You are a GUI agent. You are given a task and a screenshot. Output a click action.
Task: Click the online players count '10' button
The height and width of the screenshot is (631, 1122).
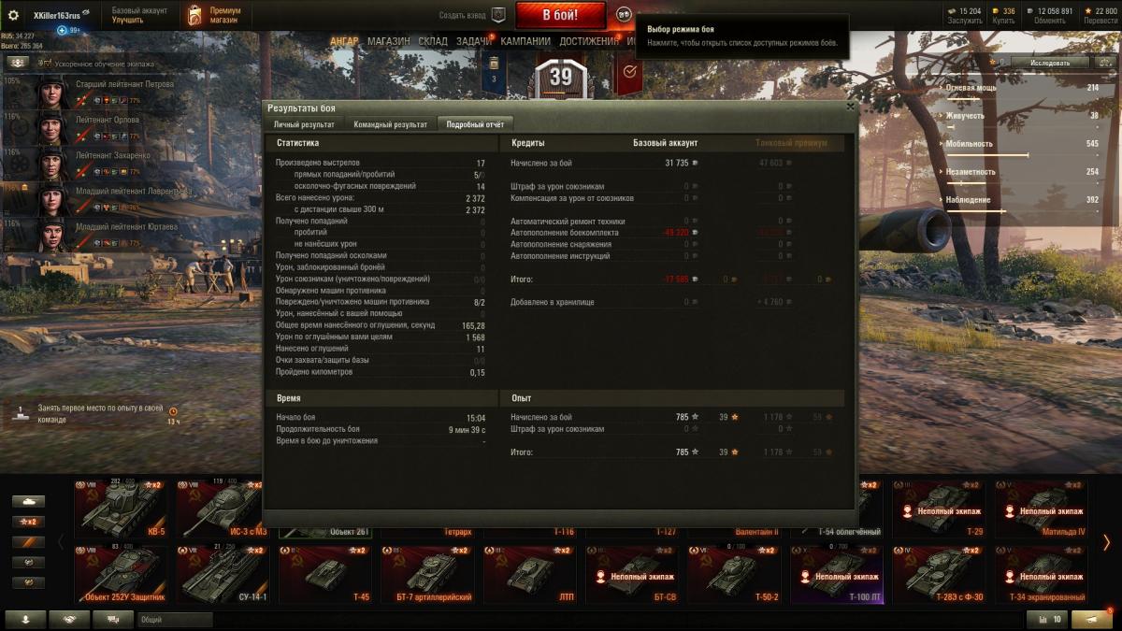tap(1046, 619)
